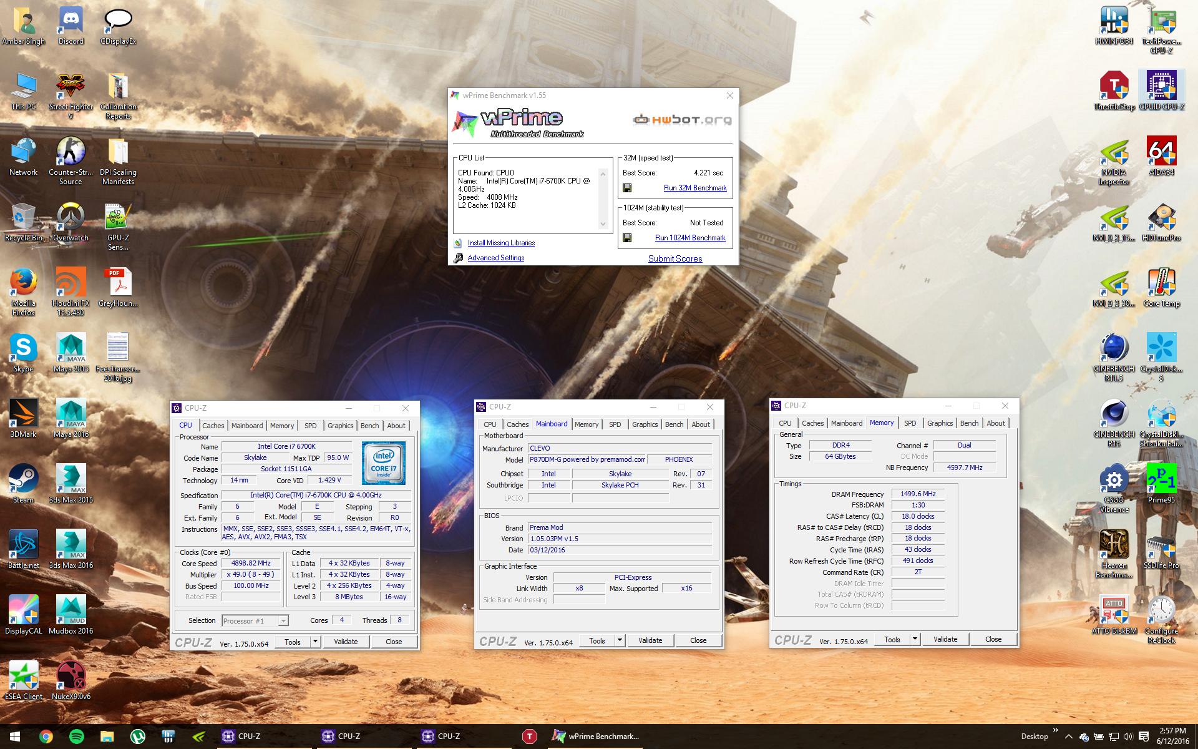
Task: Open the Configure ReClock desktop icon
Action: 1161,620
